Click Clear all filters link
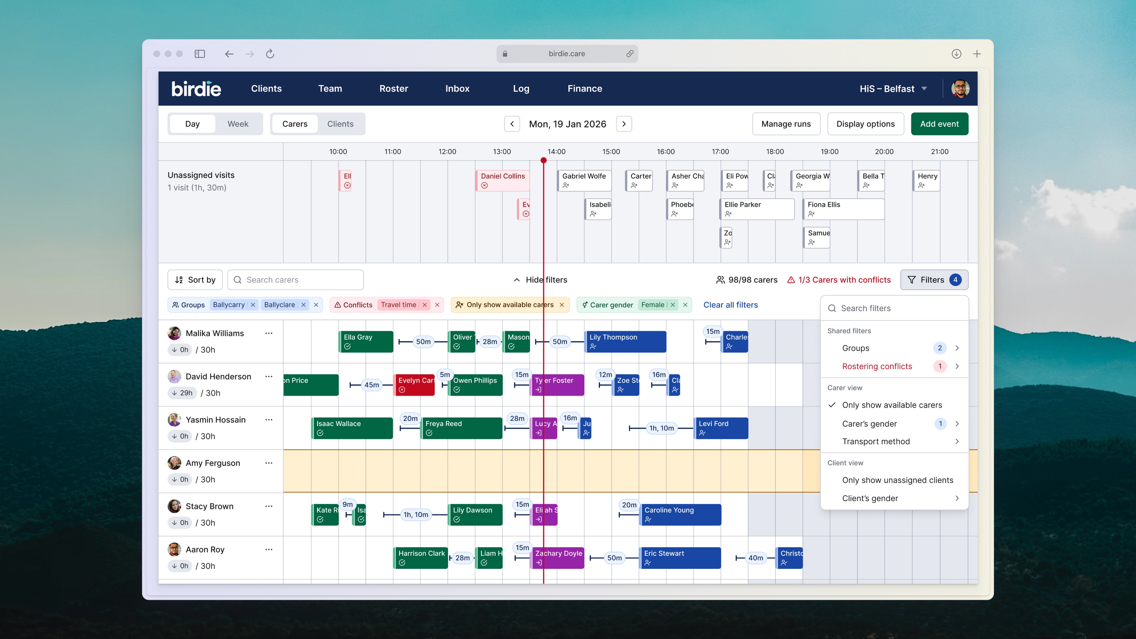The image size is (1136, 639). pyautogui.click(x=730, y=305)
